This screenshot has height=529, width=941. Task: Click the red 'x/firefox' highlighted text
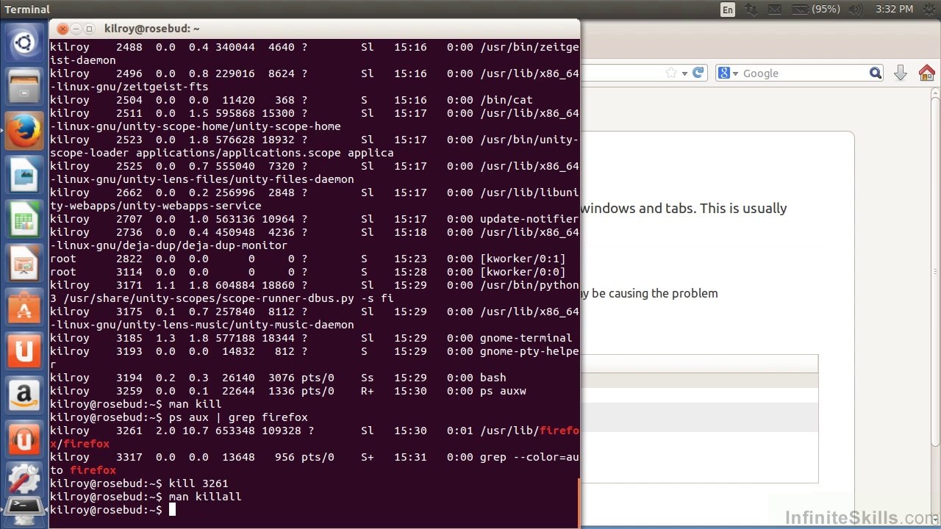80,444
